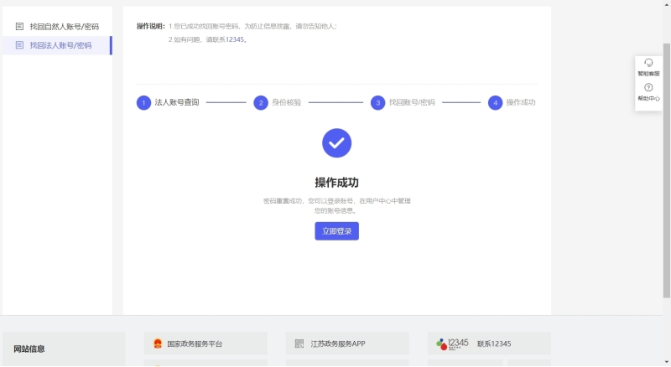Image resolution: width=671 pixels, height=367 pixels.
Task: Click the vertical page scrollbar thumb
Action: [x=667, y=168]
